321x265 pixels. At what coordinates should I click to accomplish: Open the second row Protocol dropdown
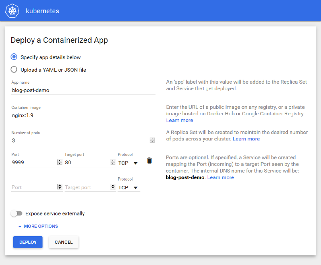128,188
